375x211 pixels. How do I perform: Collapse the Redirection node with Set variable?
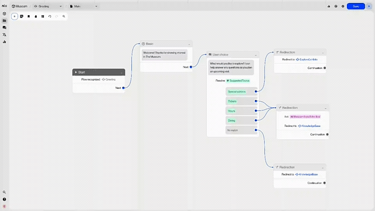point(326,108)
